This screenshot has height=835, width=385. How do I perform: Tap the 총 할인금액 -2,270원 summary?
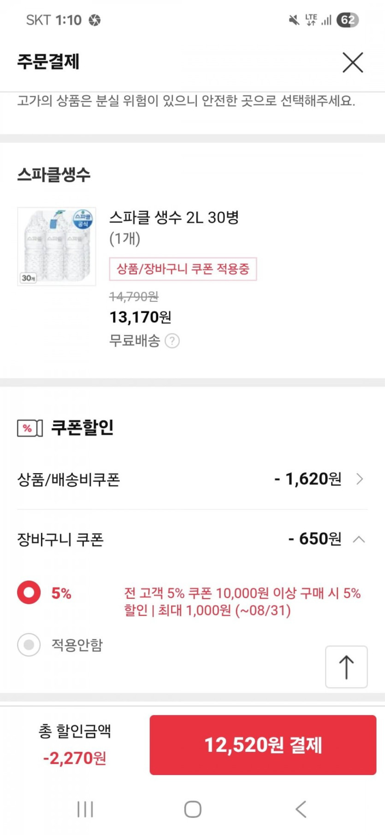pyautogui.click(x=75, y=744)
